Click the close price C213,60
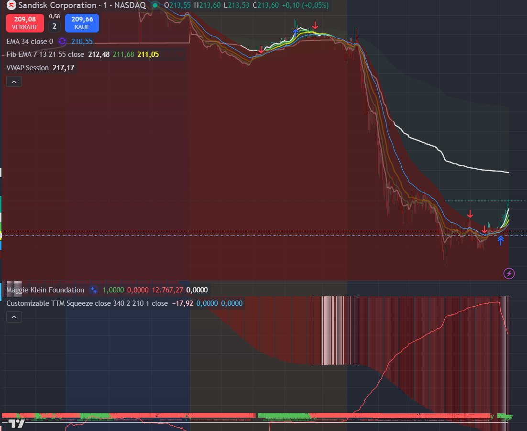The image size is (527, 431). (265, 5)
